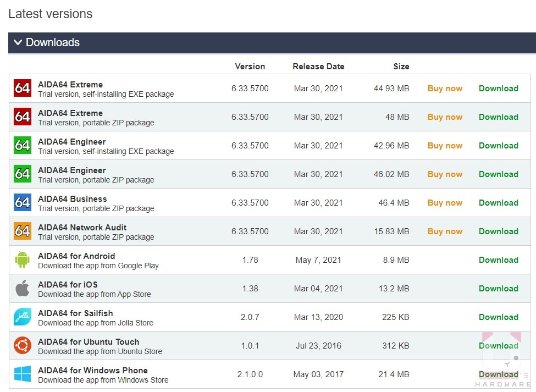
Task: Click the Windows Phone logo icon
Action: pyautogui.click(x=23, y=374)
